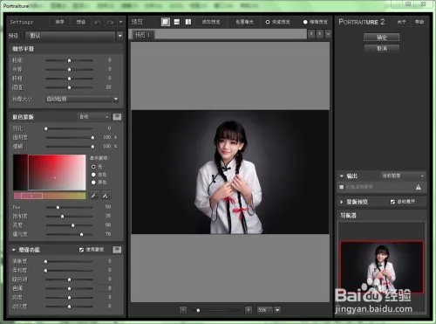
Task: Click the Save (保存) settings button
Action: [x=59, y=22]
